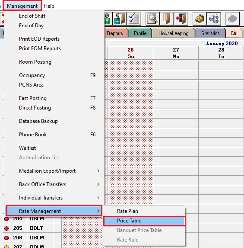Image resolution: width=244 pixels, height=248 pixels.
Task: Expand the Medallion Export/Import submenu
Action: tap(54, 171)
